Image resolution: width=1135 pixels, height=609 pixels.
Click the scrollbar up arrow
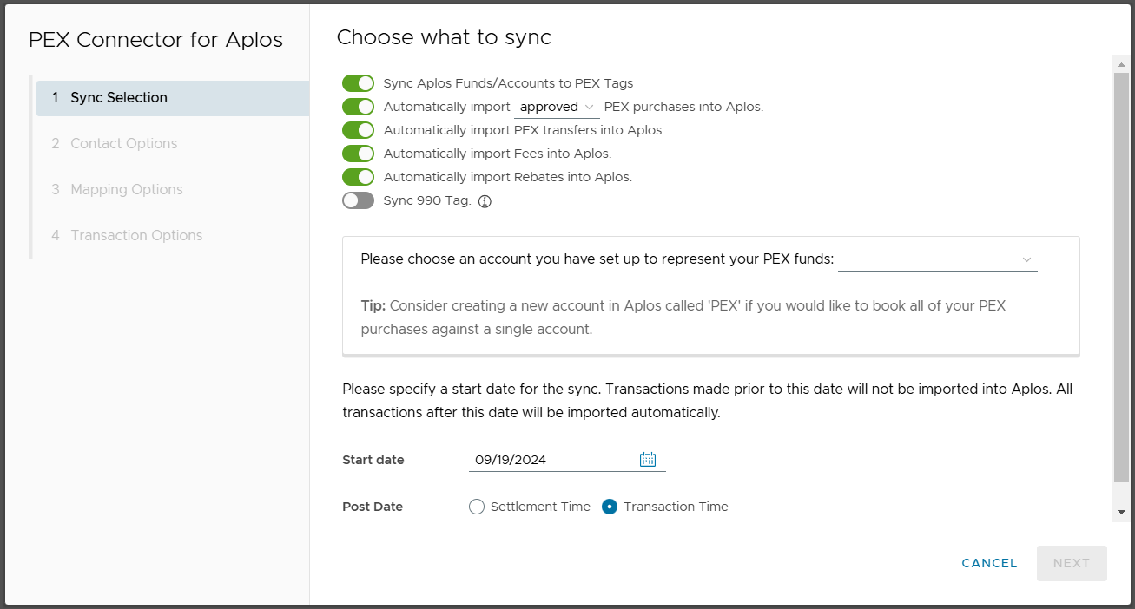[x=1121, y=64]
